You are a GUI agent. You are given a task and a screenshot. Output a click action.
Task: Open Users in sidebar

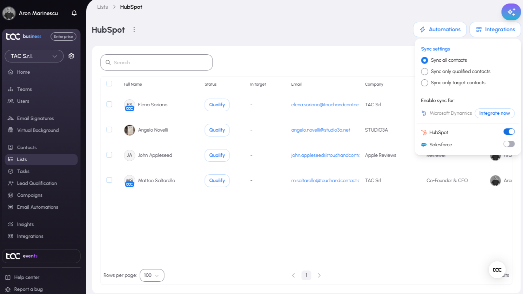pyautogui.click(x=41, y=101)
